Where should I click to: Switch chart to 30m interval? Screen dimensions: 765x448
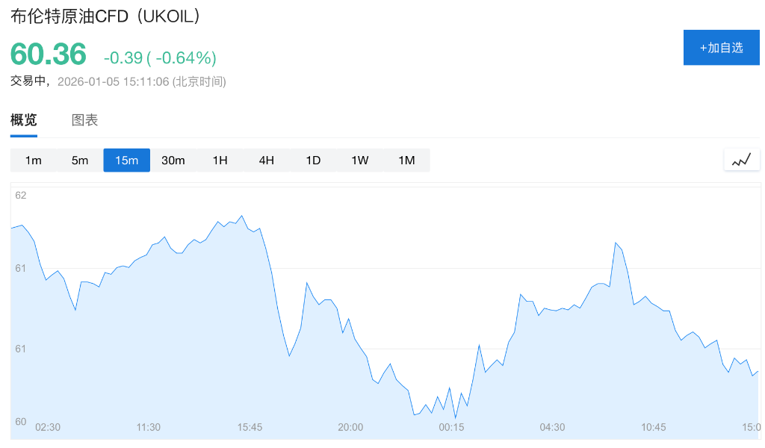pos(173,161)
